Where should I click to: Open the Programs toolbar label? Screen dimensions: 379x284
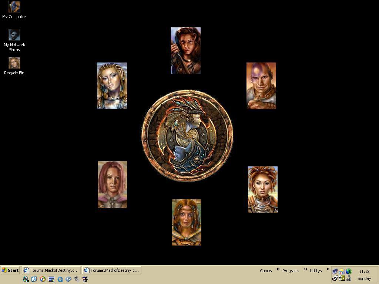click(291, 271)
